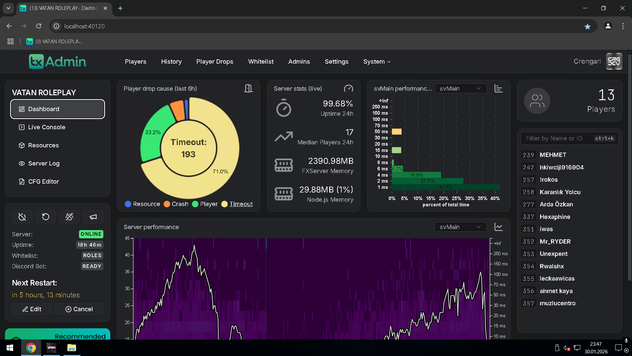Image resolution: width=632 pixels, height=356 pixels.
Task: Open the Admins page
Action: click(x=299, y=62)
